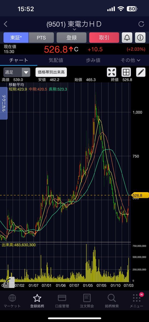Expand the その他 dropdown tab
The image size is (149, 322).
(130, 60)
